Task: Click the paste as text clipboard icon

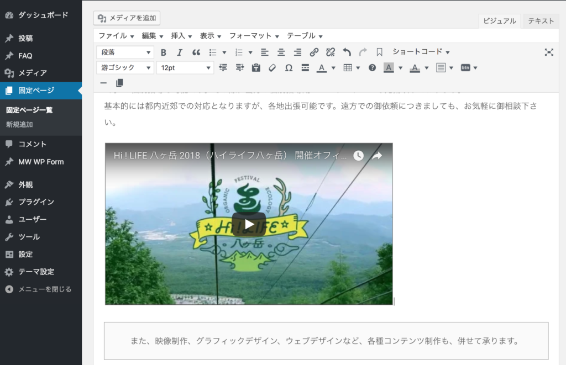Action: pyautogui.click(x=256, y=68)
